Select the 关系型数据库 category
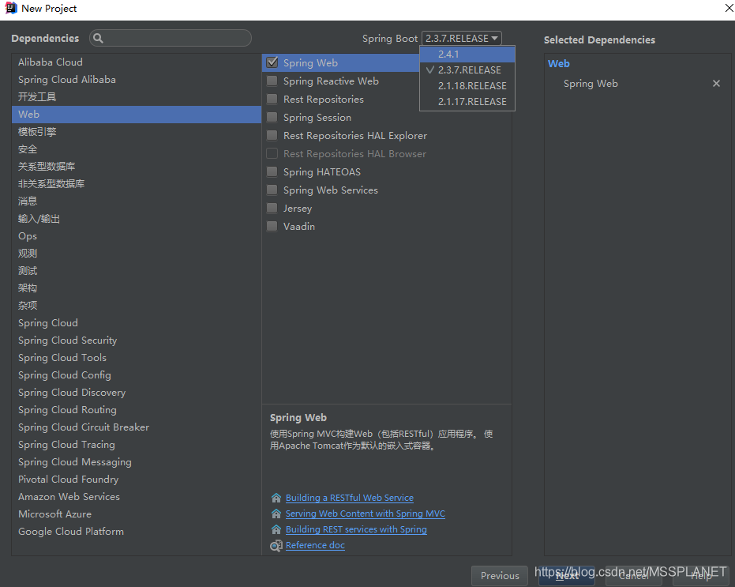The height and width of the screenshot is (587, 735). pos(137,167)
